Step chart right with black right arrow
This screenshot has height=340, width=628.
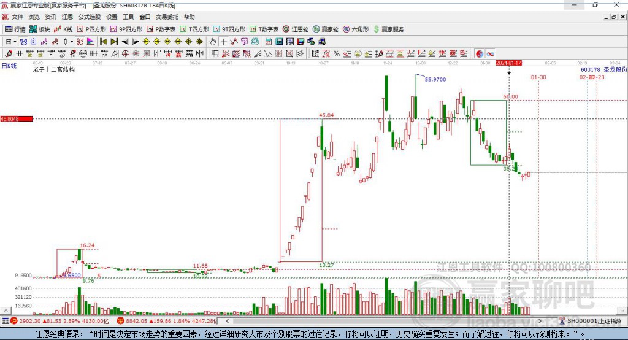click(136, 42)
